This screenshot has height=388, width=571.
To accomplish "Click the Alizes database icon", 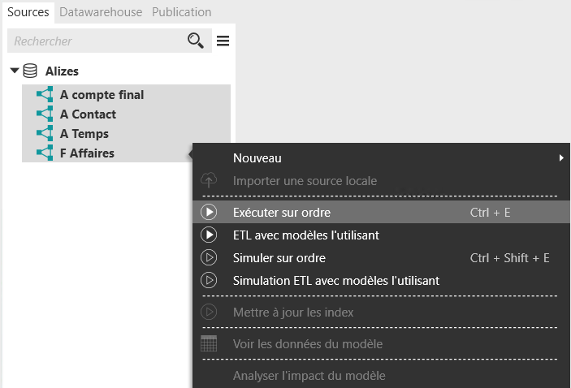I will [x=30, y=71].
